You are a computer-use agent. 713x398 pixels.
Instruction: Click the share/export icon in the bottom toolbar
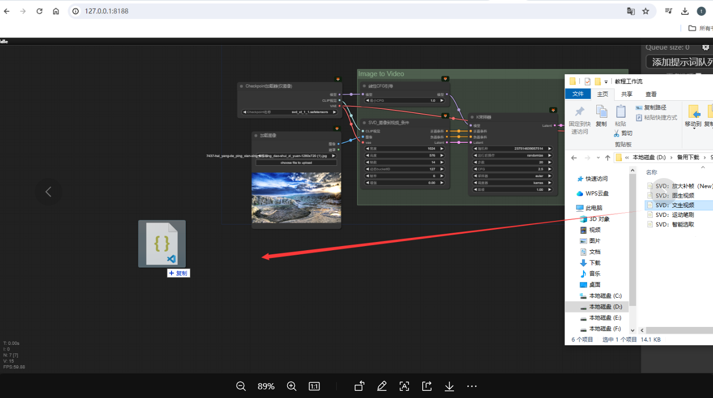(427, 386)
